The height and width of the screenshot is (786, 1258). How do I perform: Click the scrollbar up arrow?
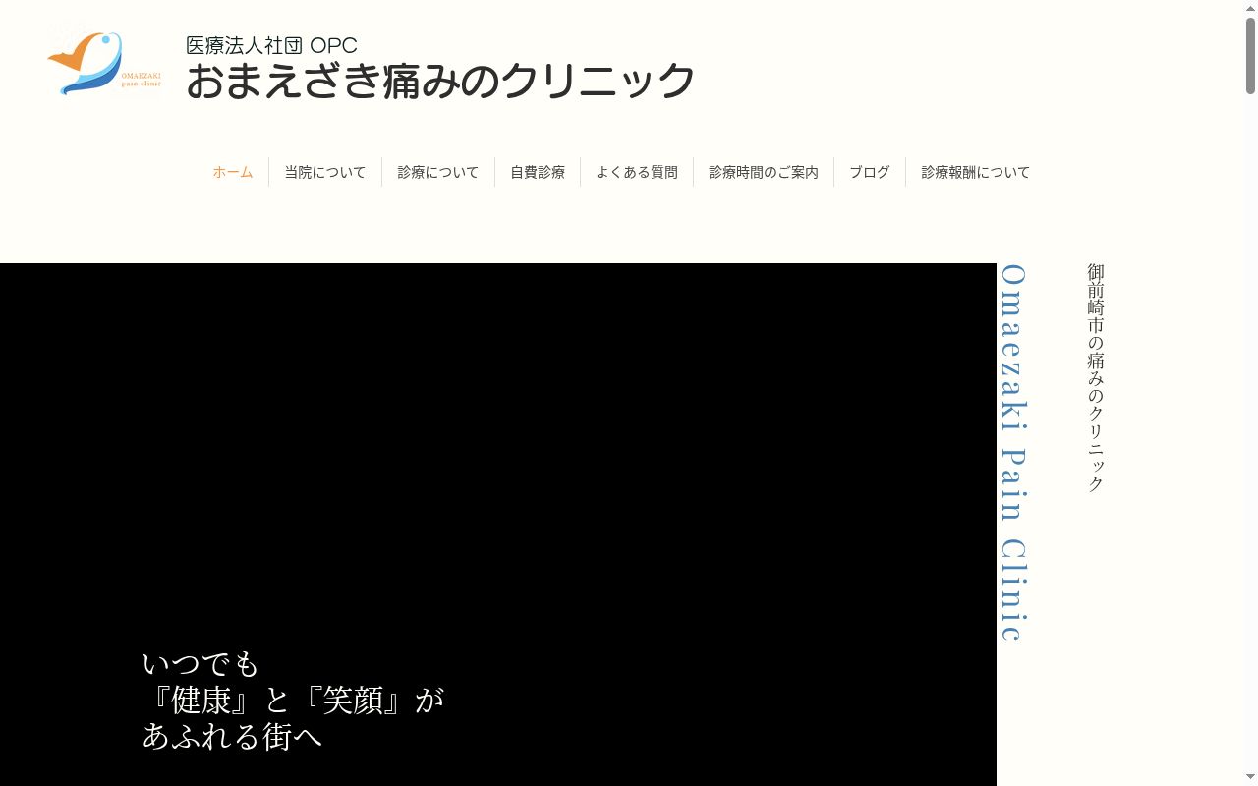pos(1251,8)
